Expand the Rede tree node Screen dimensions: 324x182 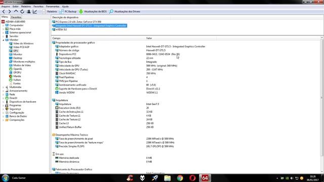click(x=4, y=95)
